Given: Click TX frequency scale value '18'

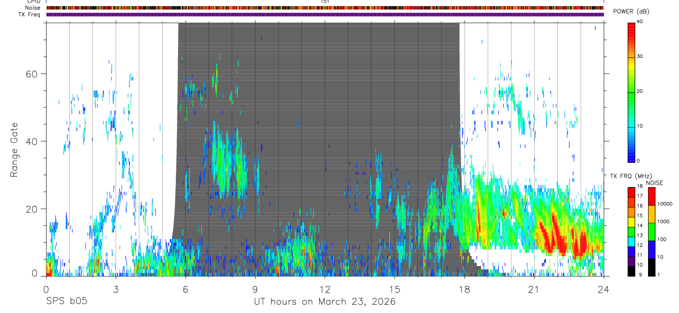Looking at the screenshot, I should pyautogui.click(x=640, y=186).
